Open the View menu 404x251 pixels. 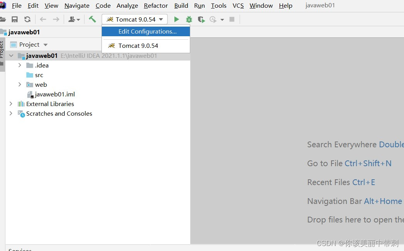point(51,6)
